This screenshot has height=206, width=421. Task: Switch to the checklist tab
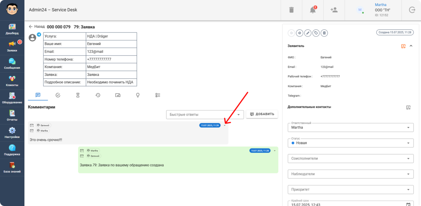pyautogui.click(x=158, y=95)
